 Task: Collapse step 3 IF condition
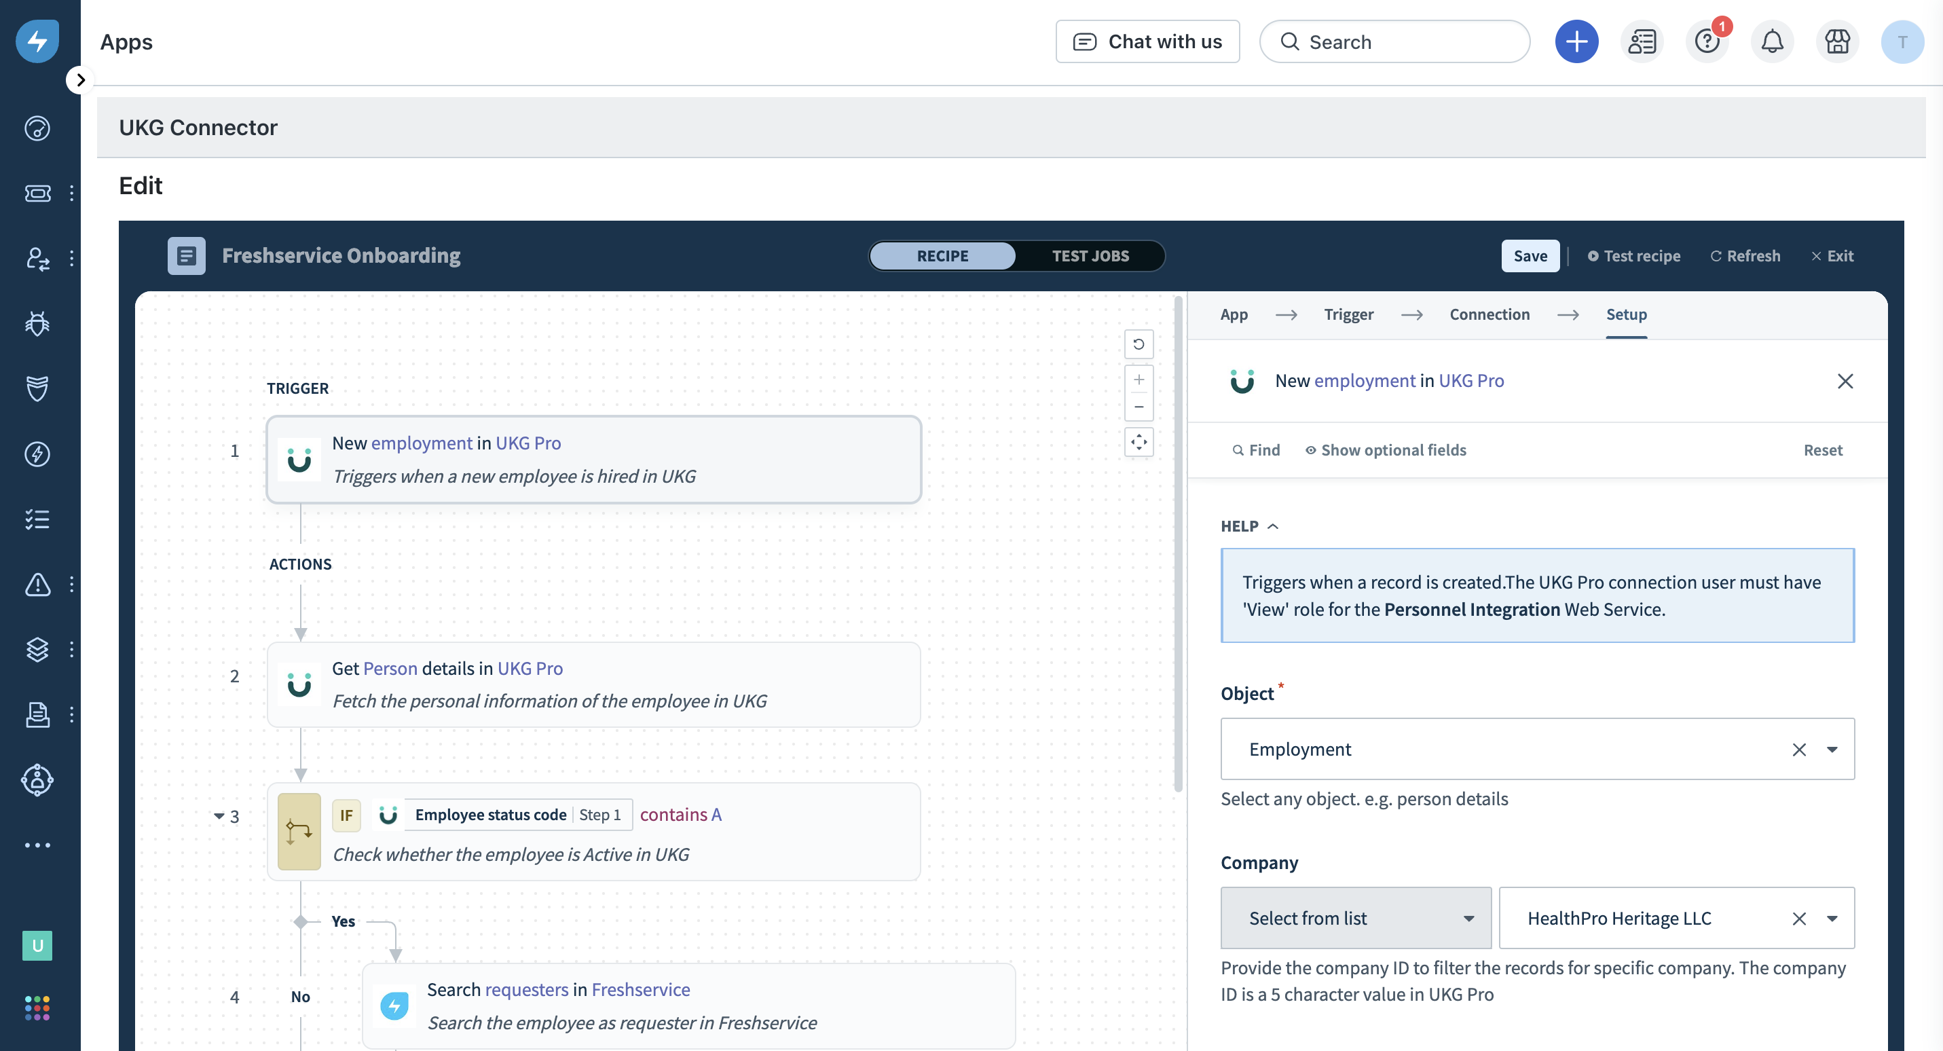[219, 815]
